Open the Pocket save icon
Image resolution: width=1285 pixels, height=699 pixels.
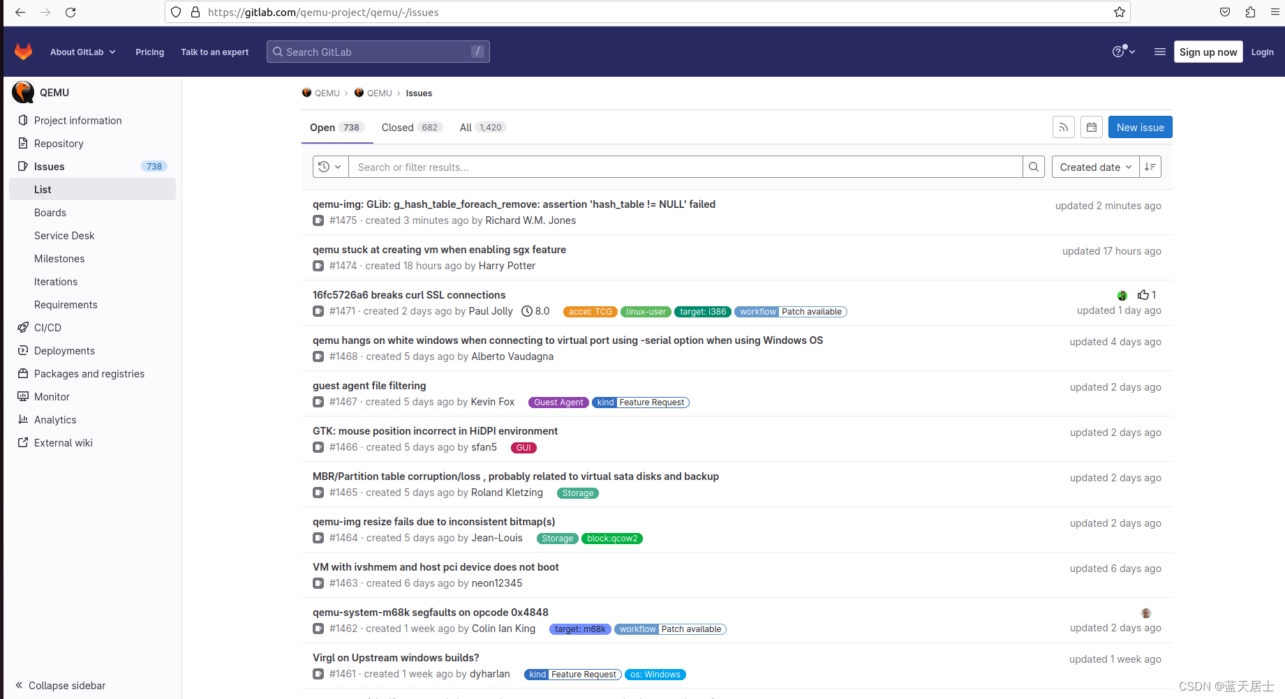pos(1225,12)
